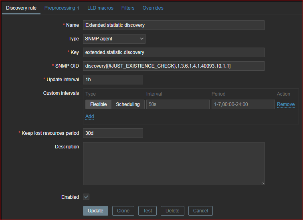Open the Filters tab

click(x=128, y=8)
